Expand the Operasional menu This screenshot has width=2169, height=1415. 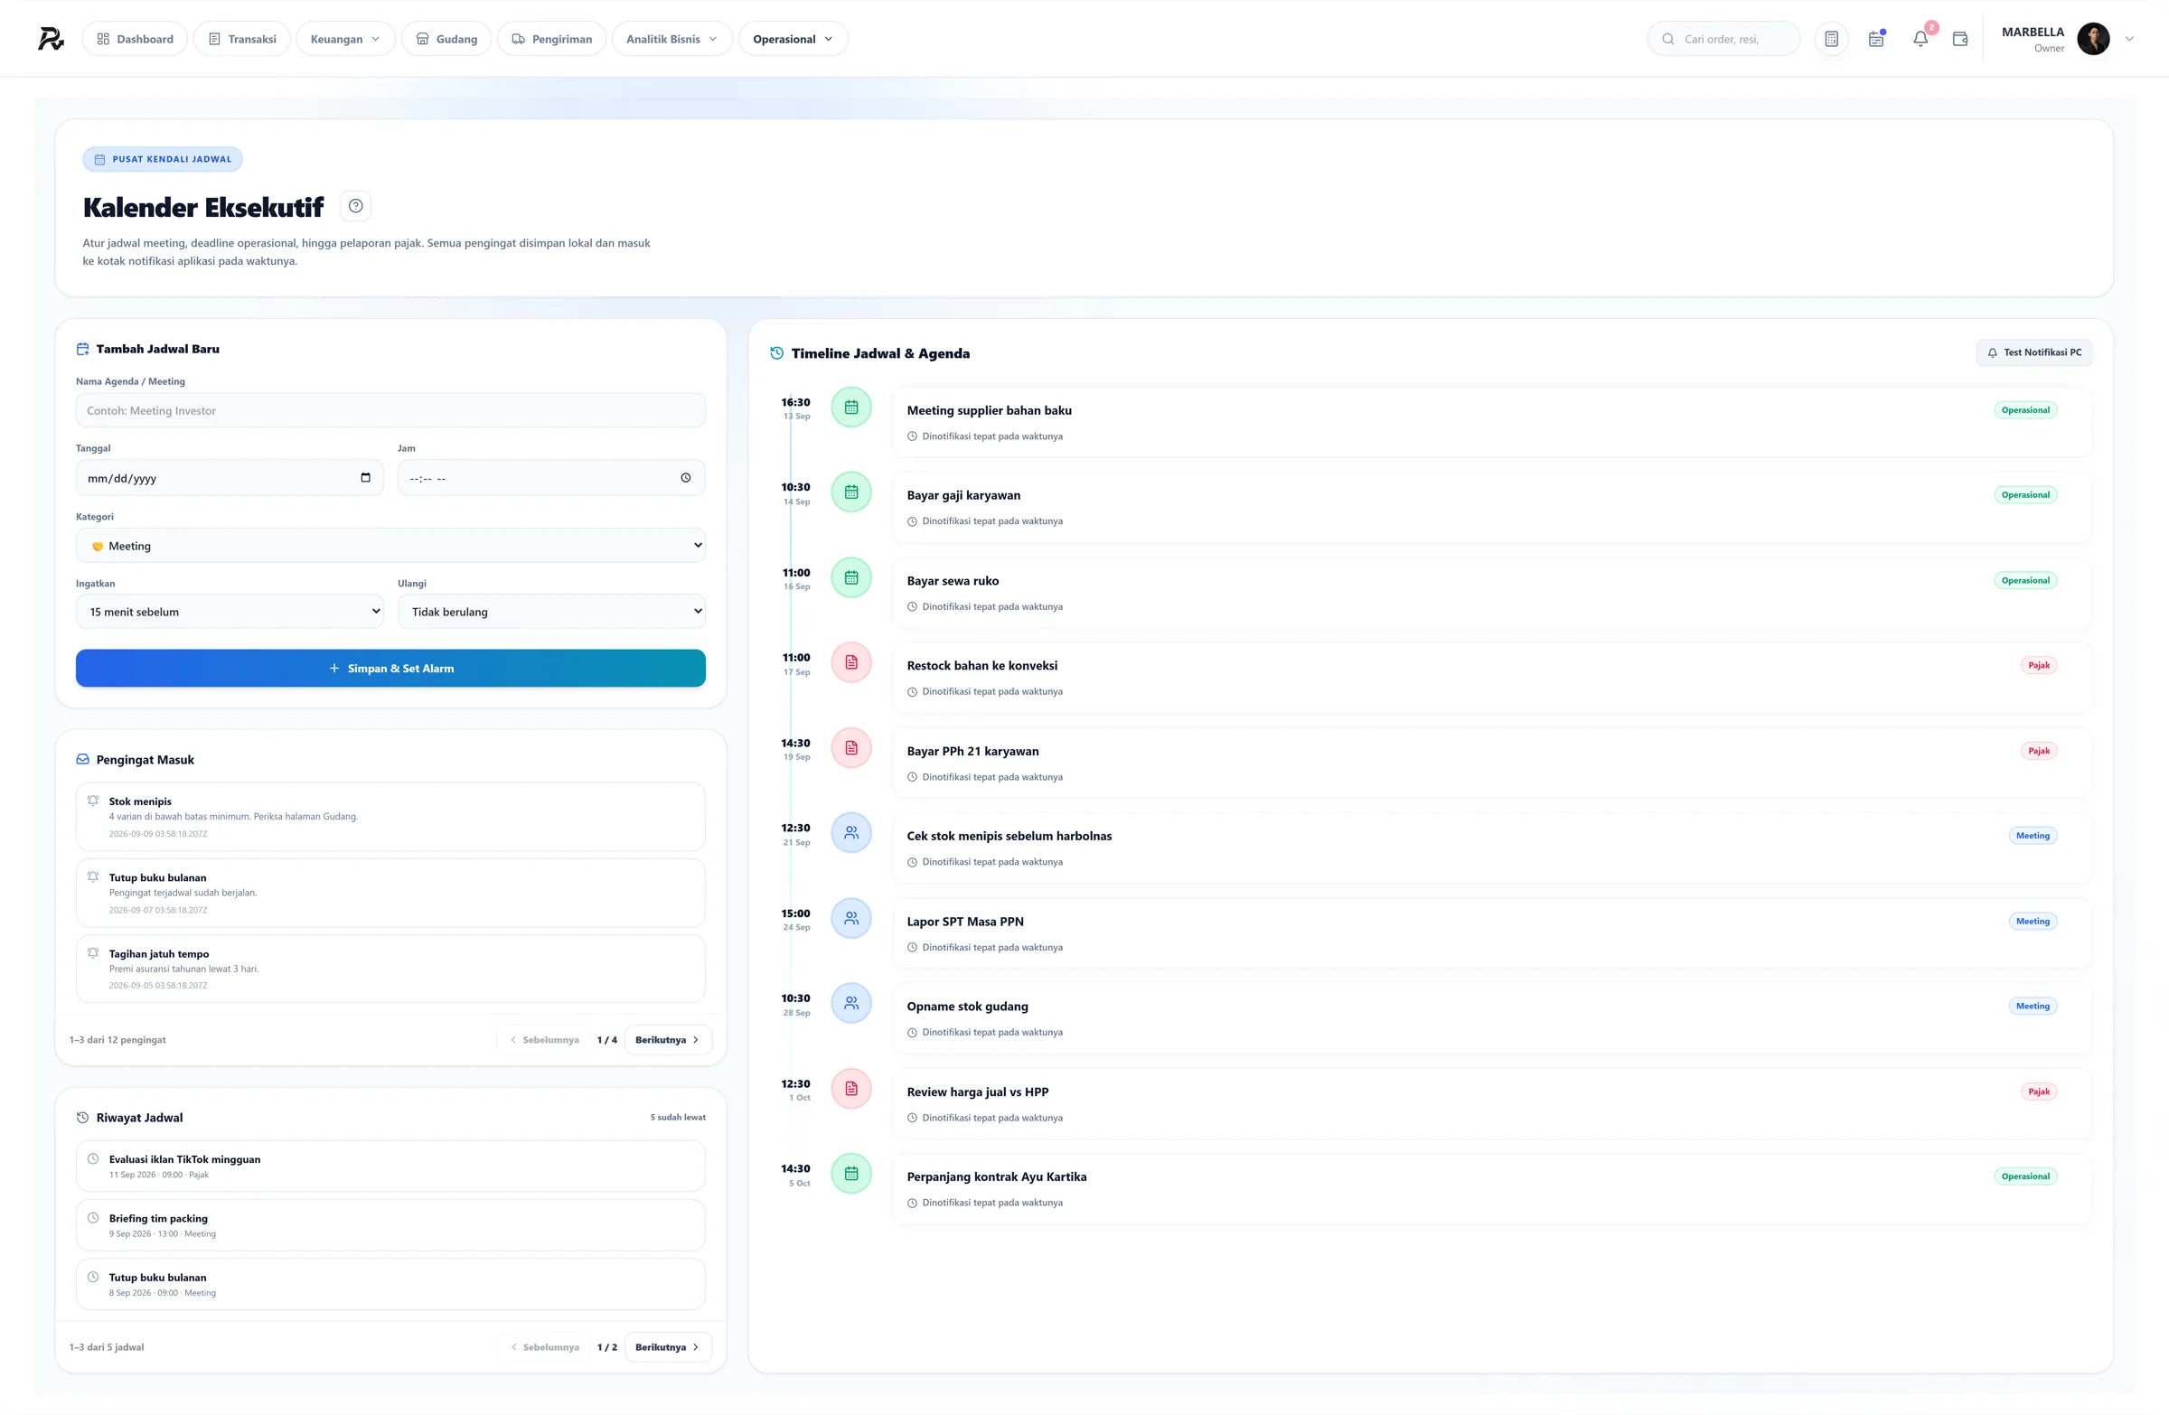coord(793,39)
